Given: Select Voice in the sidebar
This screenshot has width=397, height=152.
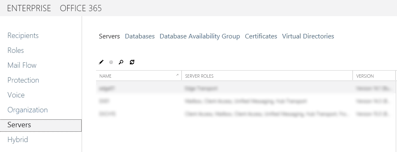Looking at the screenshot, I should [x=16, y=95].
